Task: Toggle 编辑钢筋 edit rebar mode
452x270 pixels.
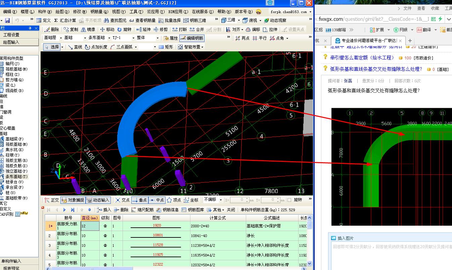Action: tap(192, 38)
